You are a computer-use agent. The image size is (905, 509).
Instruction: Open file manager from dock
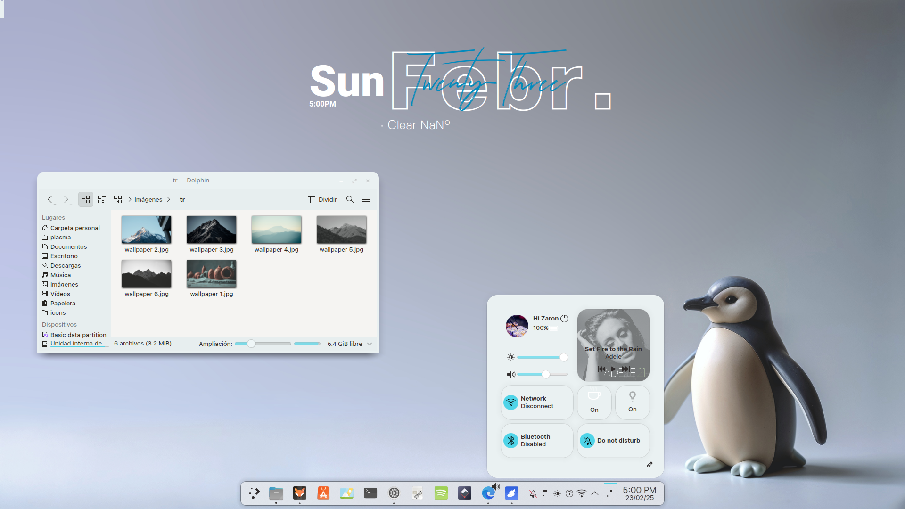coord(276,493)
